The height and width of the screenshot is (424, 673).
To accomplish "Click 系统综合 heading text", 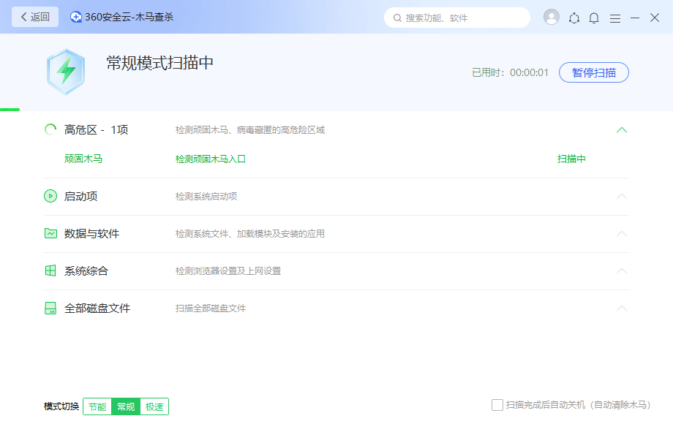I will (86, 271).
